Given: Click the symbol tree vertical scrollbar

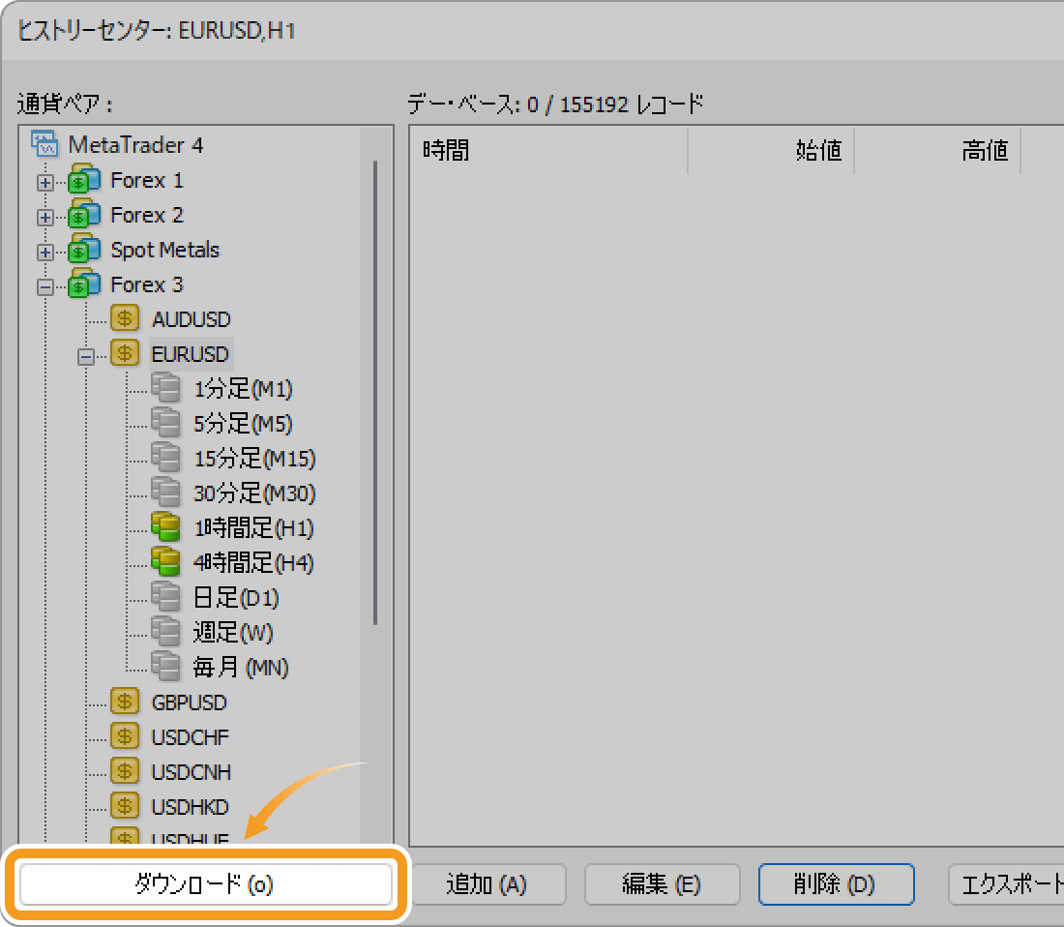Looking at the screenshot, I should (x=375, y=392).
